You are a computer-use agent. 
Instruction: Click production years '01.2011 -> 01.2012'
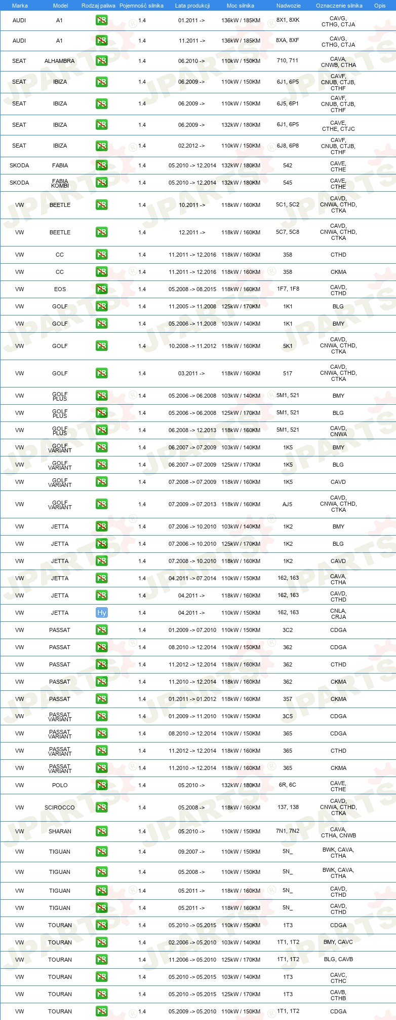pyautogui.click(x=192, y=699)
